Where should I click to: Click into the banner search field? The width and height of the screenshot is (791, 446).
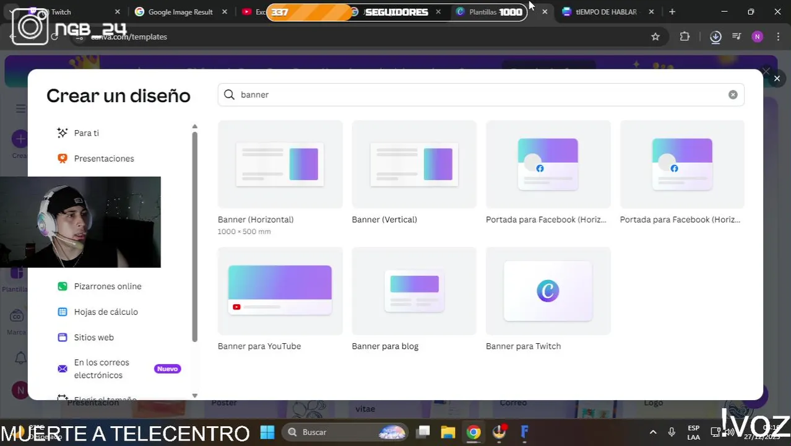(x=481, y=95)
